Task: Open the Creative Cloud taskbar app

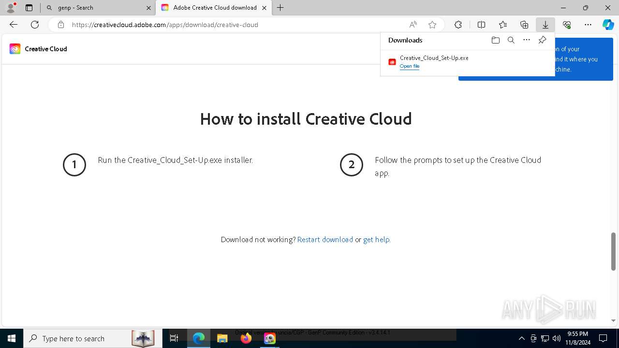Action: 270,338
